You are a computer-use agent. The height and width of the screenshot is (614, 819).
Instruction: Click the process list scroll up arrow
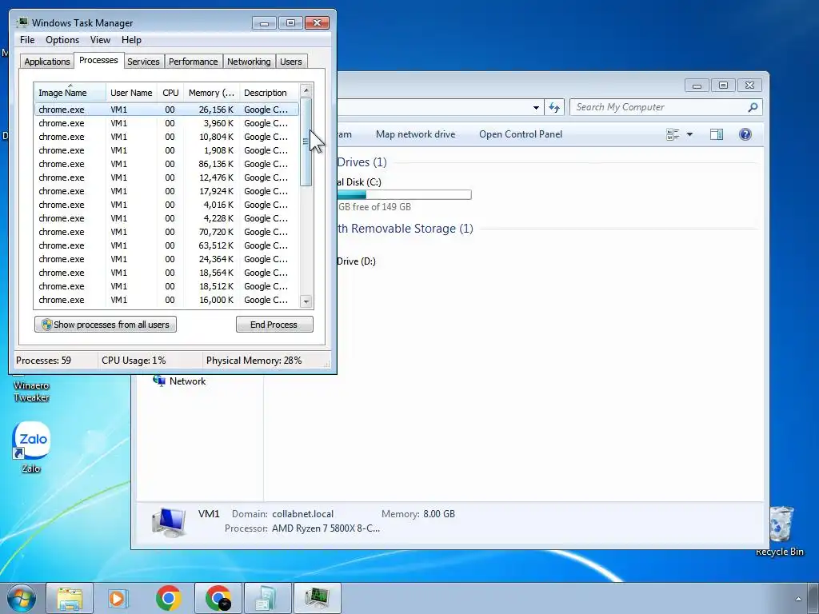coord(306,90)
